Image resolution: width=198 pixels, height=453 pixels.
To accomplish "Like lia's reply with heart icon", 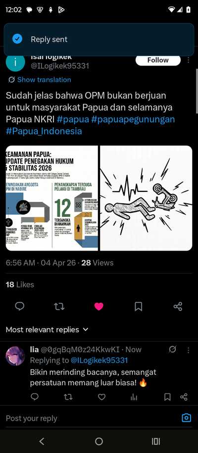I will coord(101,397).
